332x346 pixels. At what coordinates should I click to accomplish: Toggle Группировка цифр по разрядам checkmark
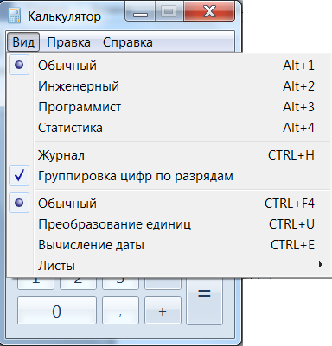click(169, 176)
